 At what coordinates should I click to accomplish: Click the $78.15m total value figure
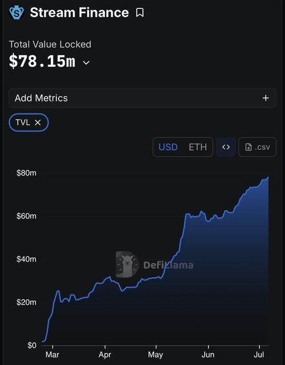pyautogui.click(x=42, y=61)
